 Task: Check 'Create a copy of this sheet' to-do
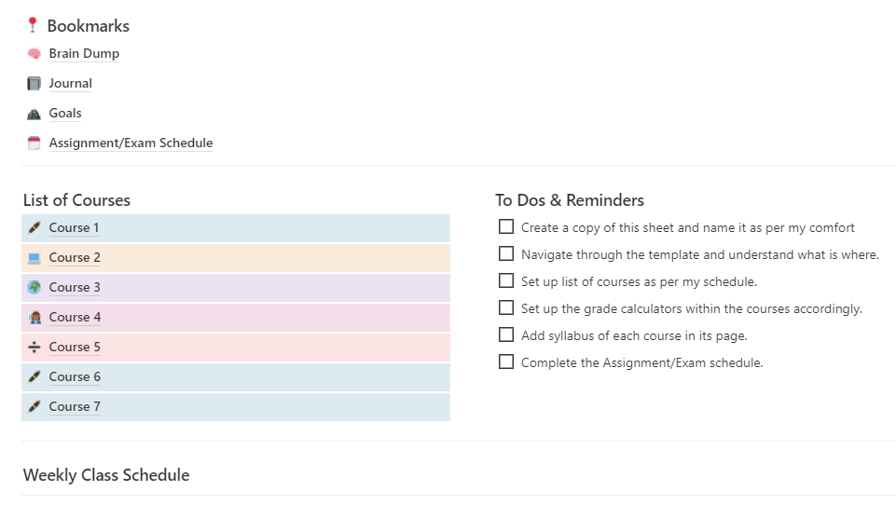(x=506, y=226)
